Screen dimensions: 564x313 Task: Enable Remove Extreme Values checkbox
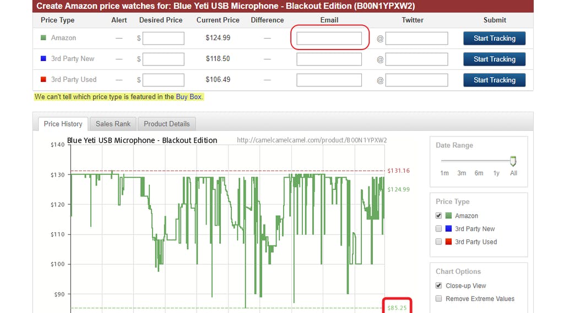click(438, 298)
